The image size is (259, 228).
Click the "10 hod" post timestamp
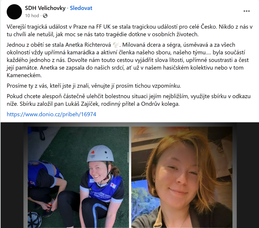click(32, 16)
